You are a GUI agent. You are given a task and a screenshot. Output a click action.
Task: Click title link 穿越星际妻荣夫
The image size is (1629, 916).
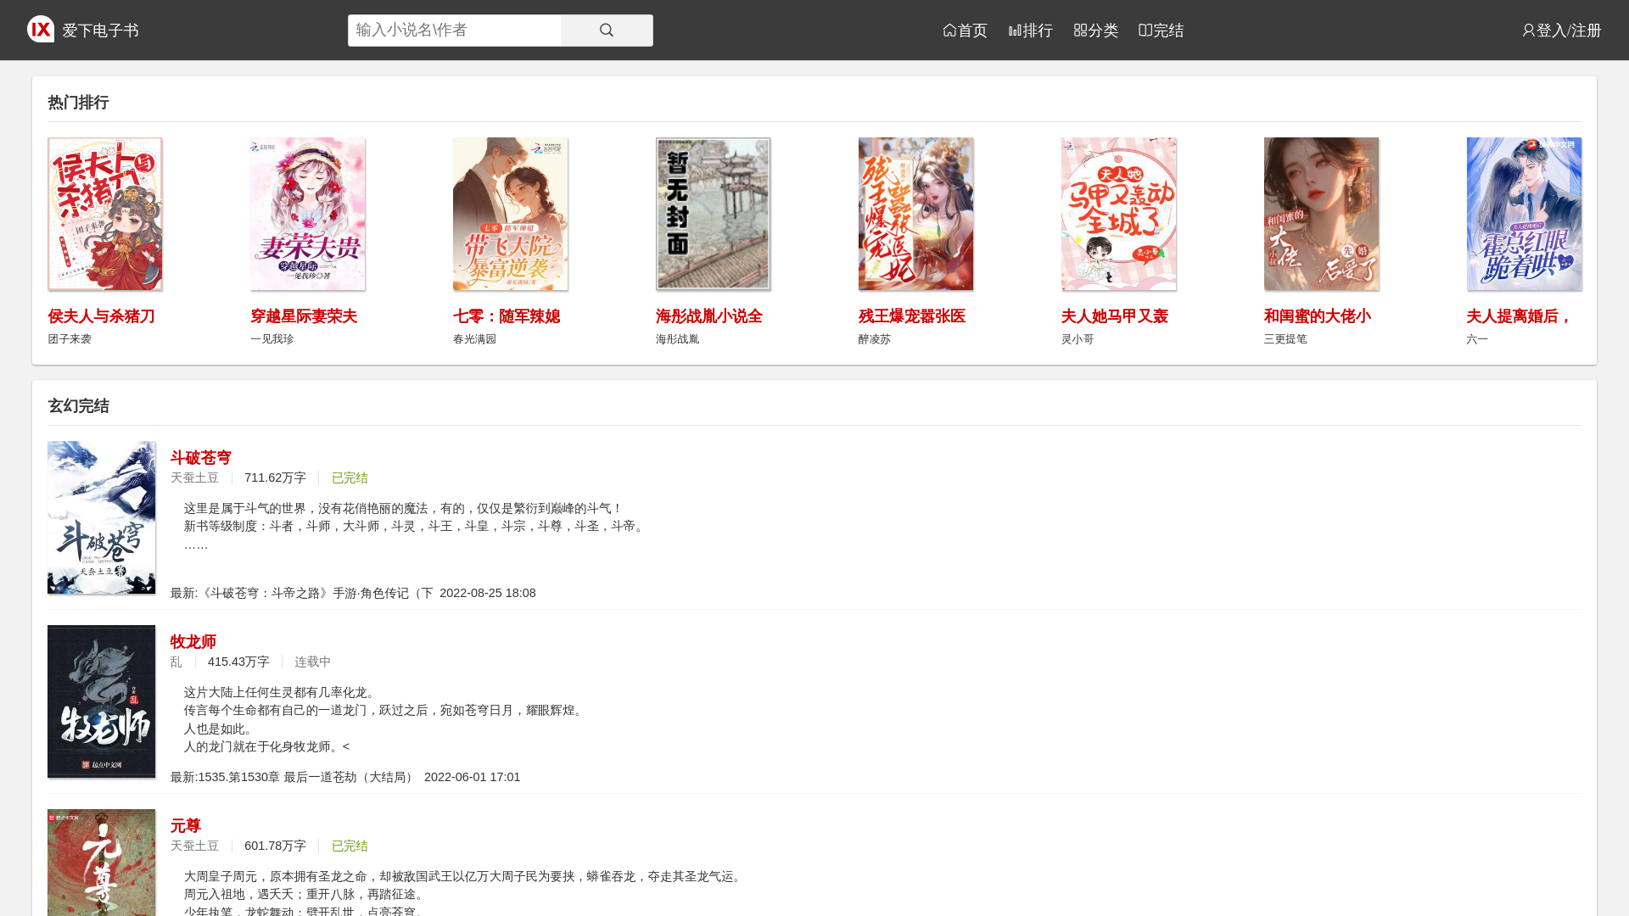304,316
